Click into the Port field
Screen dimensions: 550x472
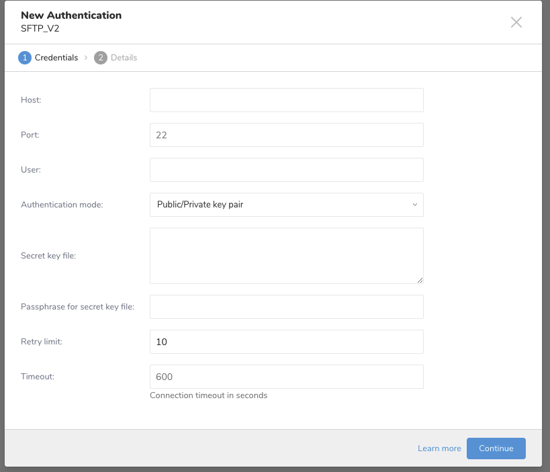pos(286,135)
